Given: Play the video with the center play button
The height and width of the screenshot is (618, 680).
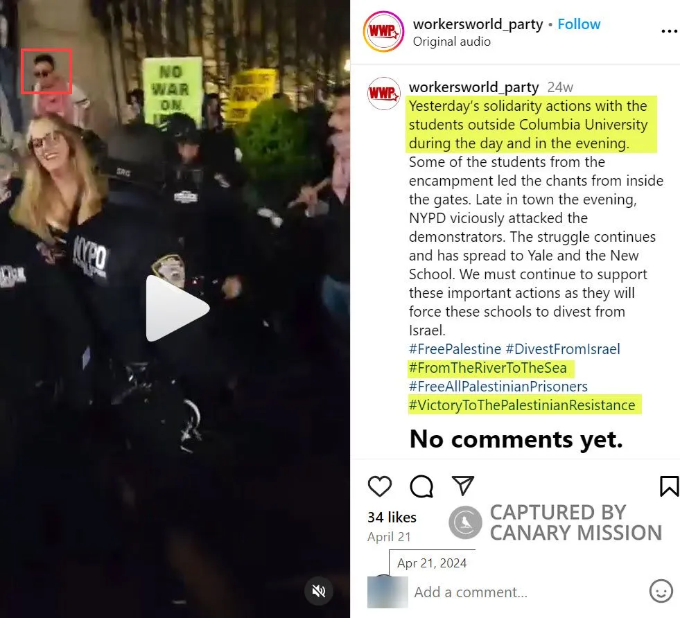Looking at the screenshot, I should click(x=177, y=308).
